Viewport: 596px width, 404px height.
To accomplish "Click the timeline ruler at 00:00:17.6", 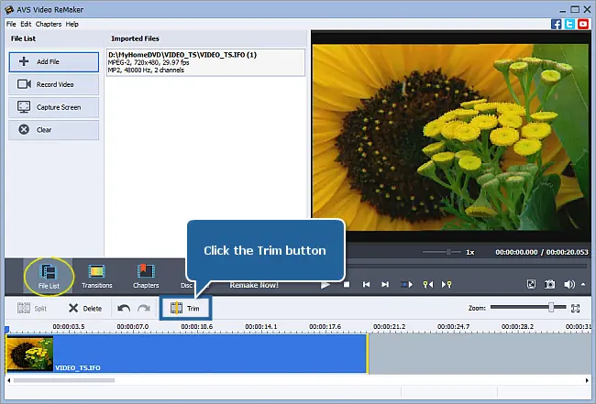I will (x=325, y=326).
